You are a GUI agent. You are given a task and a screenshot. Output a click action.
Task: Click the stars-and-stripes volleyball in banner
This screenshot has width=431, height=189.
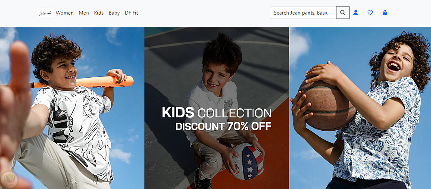point(247,161)
